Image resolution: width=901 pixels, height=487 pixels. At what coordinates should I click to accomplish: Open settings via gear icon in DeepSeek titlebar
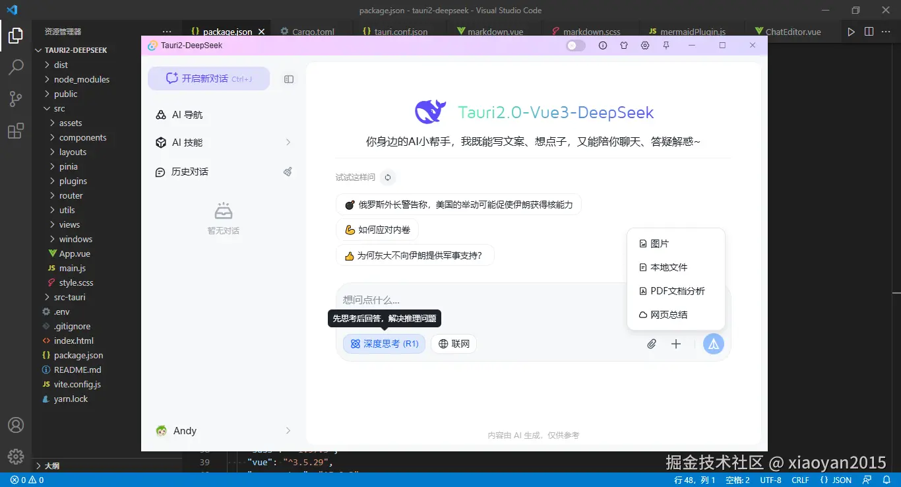[645, 45]
